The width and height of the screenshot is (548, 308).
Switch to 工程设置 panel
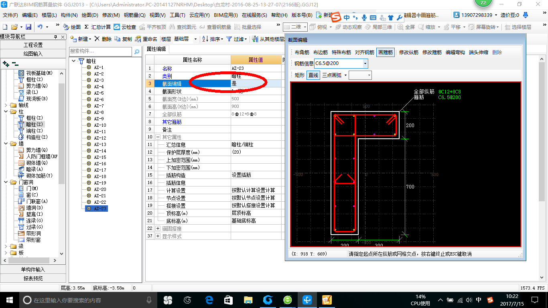(x=33, y=45)
